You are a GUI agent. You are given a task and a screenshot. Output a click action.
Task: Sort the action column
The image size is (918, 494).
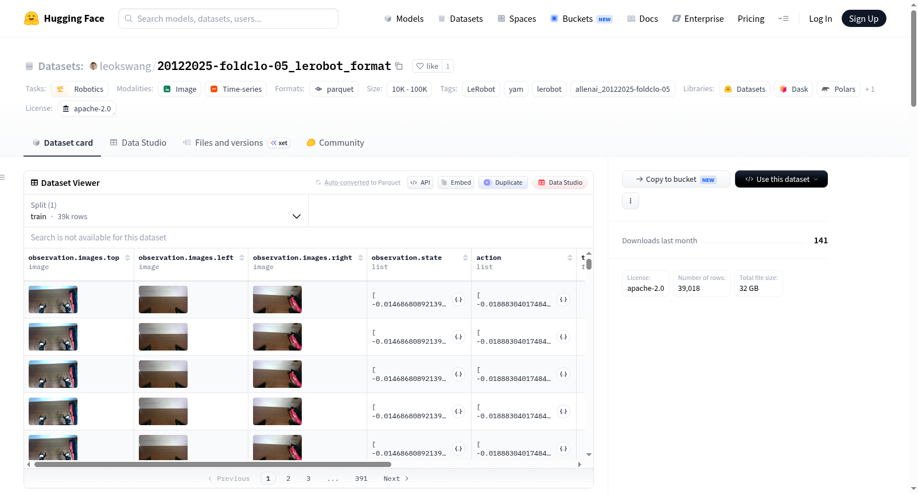[x=570, y=258]
